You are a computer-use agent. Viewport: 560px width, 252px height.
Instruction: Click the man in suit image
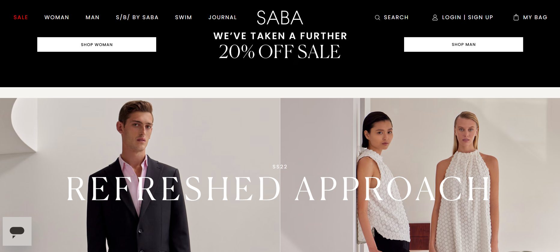tap(140, 175)
